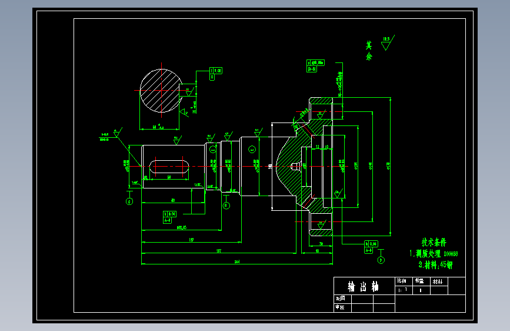Click the hatched circular shaft section view
Viewport: 510px width, 331px height.
coord(161,91)
